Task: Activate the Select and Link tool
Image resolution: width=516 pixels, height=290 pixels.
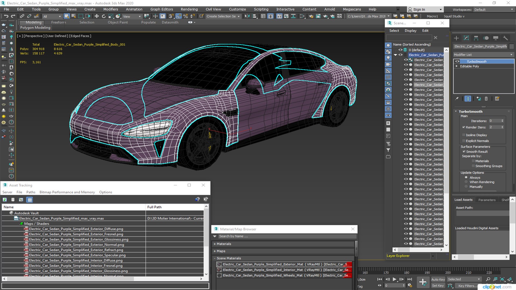Action: click(x=22, y=16)
